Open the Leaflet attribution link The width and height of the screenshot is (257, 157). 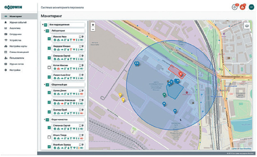[x=234, y=148]
